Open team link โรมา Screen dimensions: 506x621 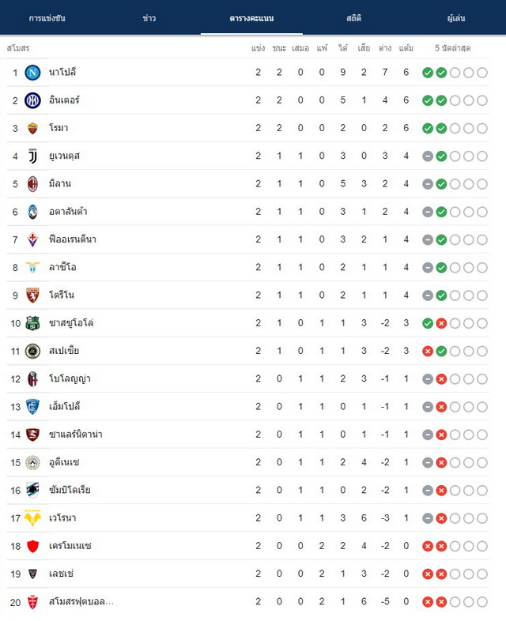[x=59, y=128]
